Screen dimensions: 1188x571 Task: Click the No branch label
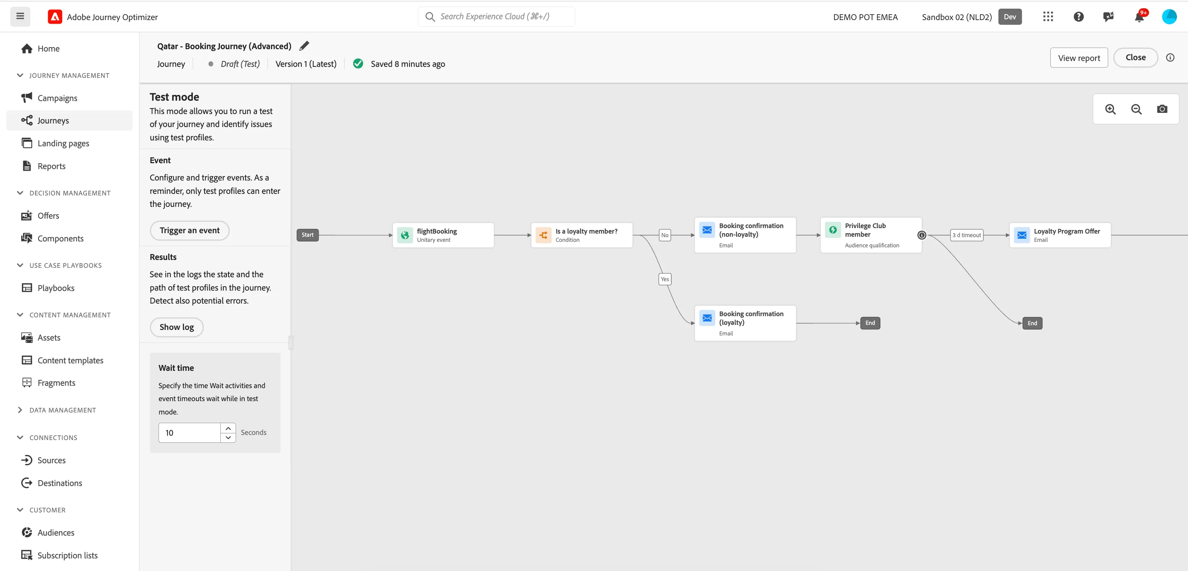click(664, 235)
